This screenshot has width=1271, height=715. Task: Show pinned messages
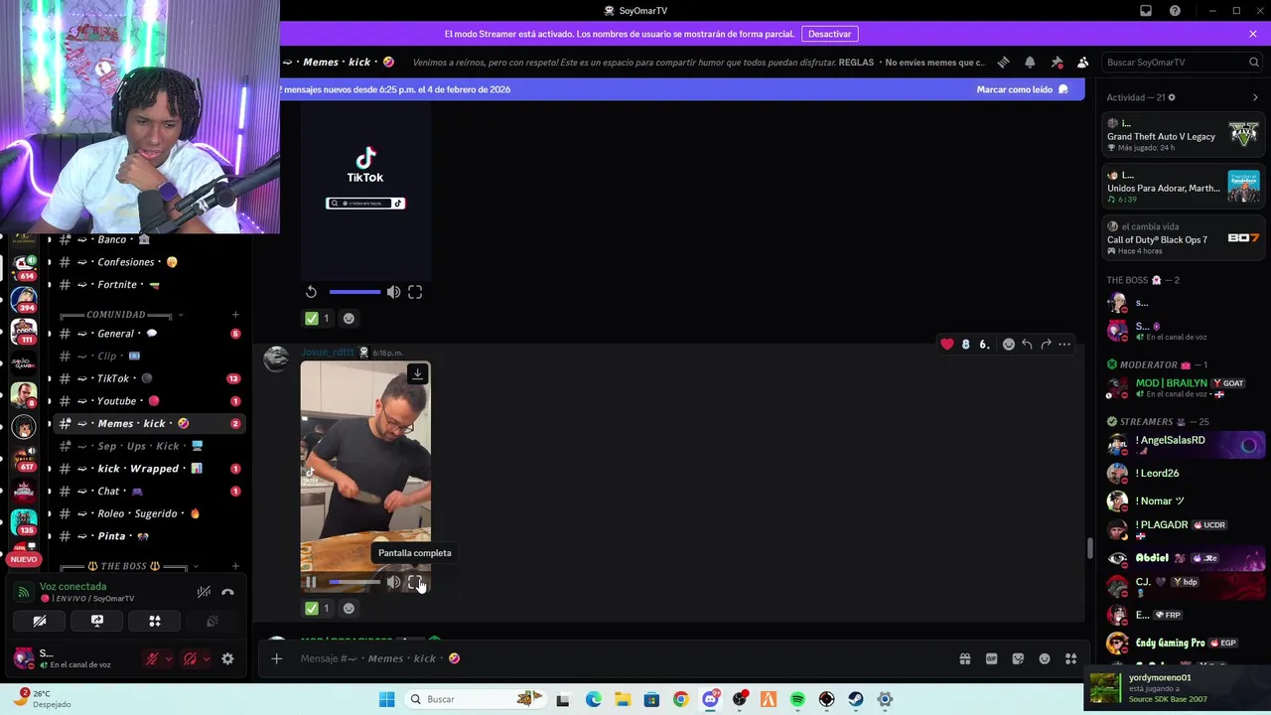[x=1057, y=62]
